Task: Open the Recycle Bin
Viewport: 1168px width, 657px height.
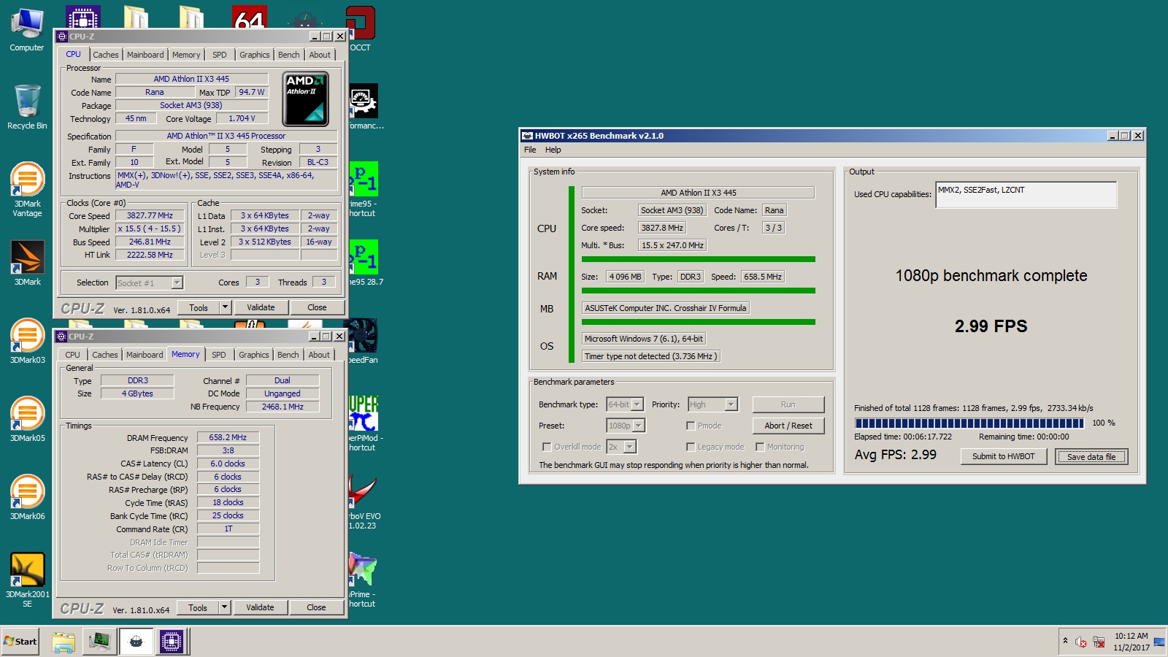Action: (27, 107)
